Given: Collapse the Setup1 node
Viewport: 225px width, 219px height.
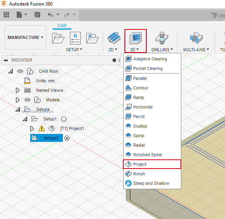Looking at the screenshot, I should (x=25, y=119).
